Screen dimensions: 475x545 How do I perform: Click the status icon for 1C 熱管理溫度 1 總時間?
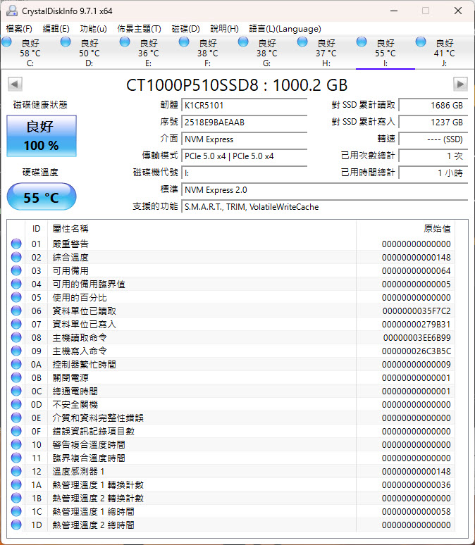16,511
